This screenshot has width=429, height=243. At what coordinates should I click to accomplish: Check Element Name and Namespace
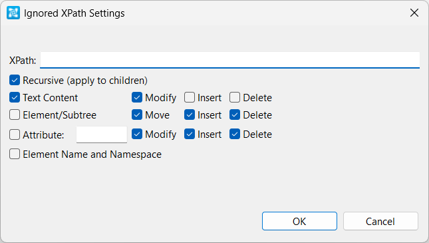[x=15, y=154]
